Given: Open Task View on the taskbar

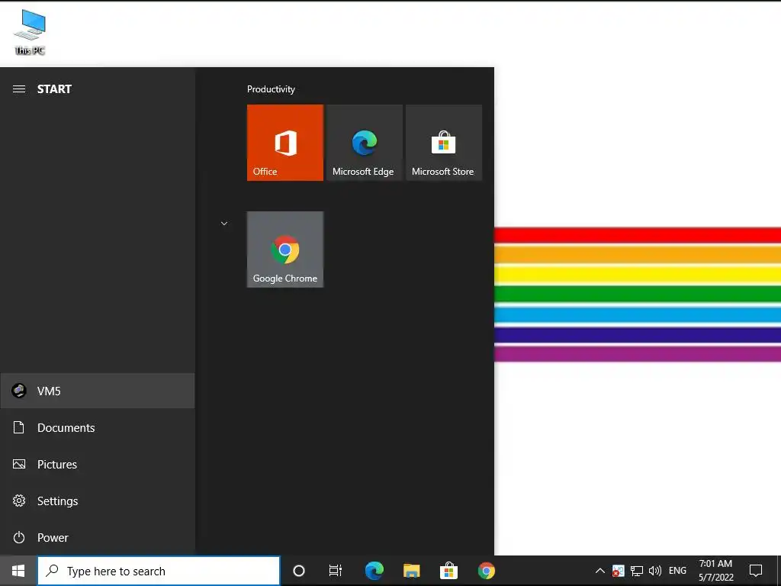Looking at the screenshot, I should coord(336,571).
